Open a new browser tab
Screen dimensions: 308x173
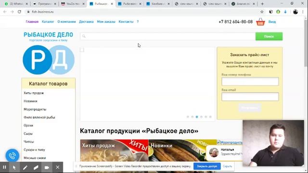coord(262,4)
